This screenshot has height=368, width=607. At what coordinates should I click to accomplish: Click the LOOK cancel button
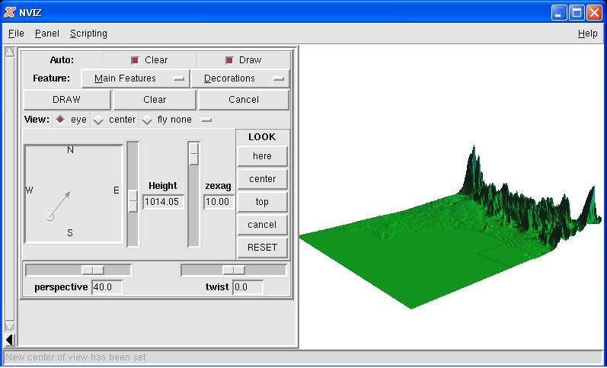click(262, 225)
